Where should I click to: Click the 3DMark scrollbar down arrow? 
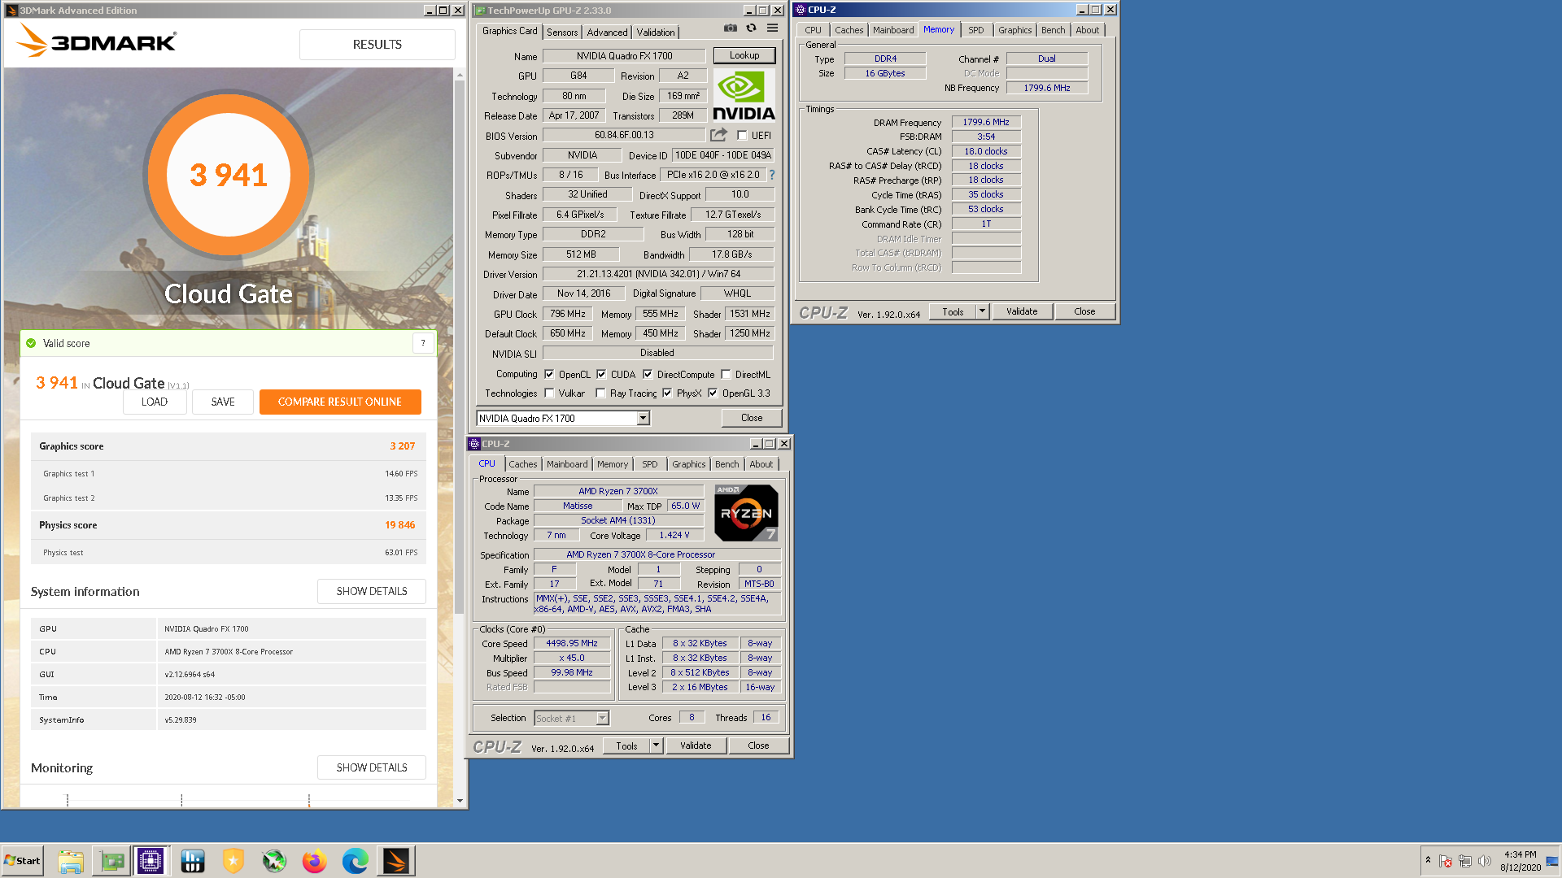[460, 801]
